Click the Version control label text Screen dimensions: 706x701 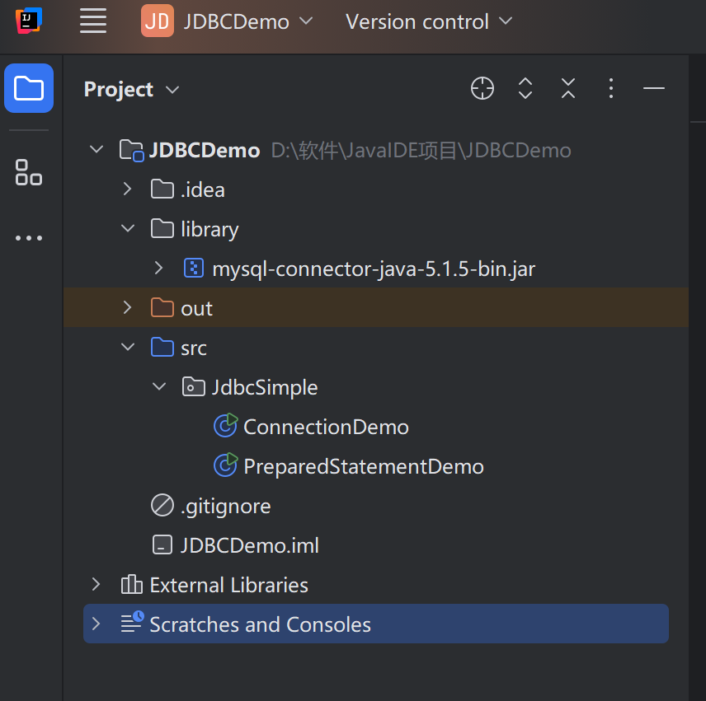point(417,21)
